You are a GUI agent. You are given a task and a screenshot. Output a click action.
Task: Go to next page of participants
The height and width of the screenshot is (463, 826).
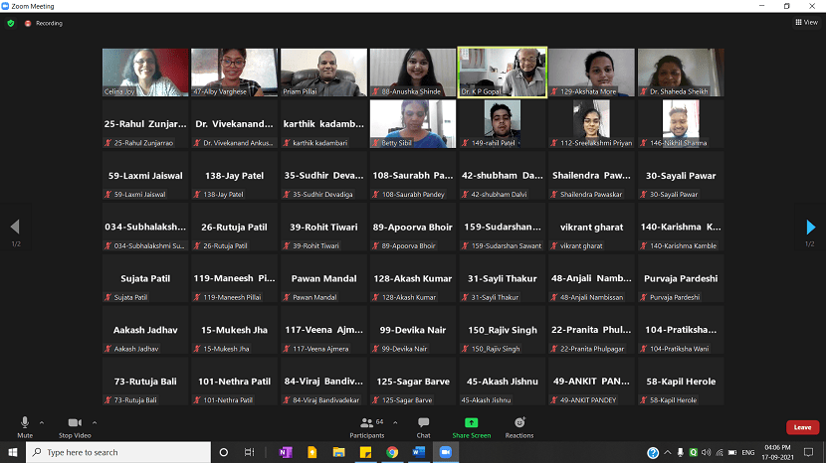(811, 228)
